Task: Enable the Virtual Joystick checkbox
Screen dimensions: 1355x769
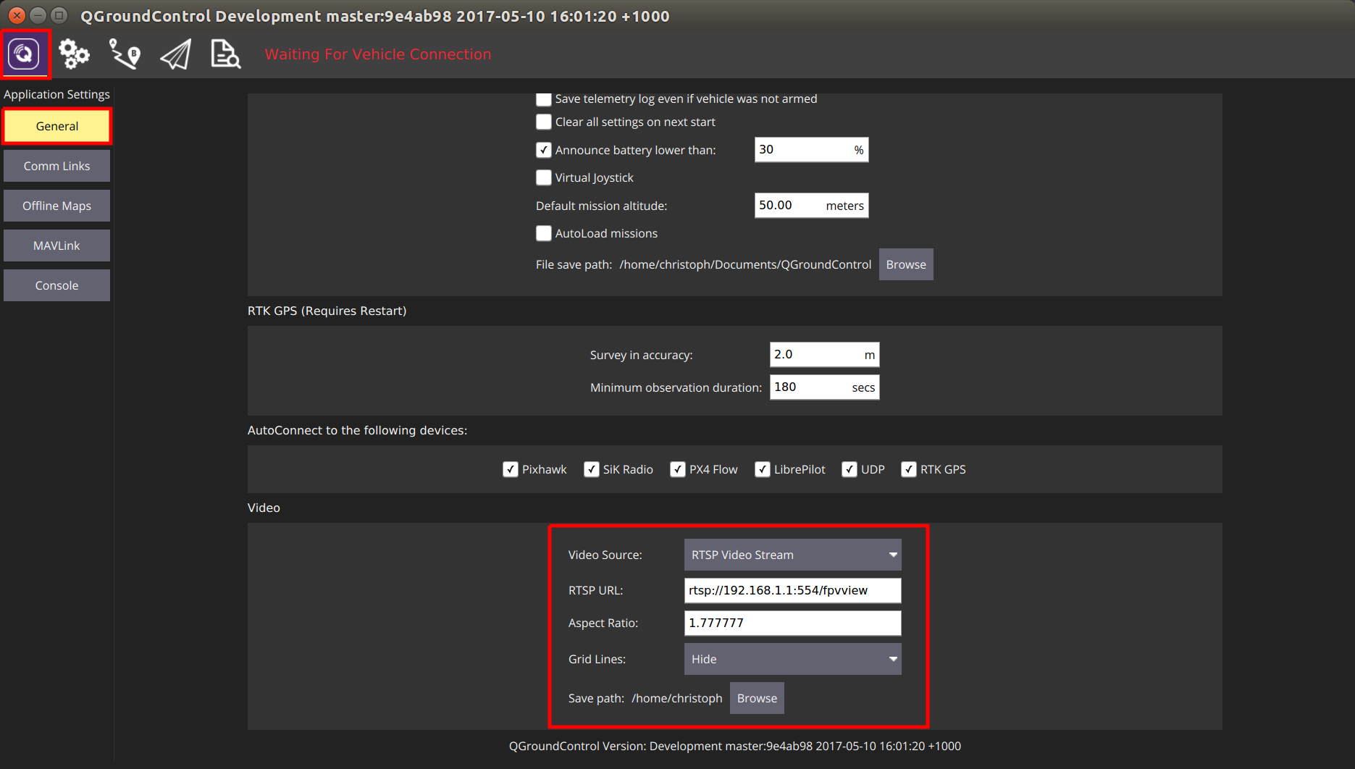Action: 544,177
